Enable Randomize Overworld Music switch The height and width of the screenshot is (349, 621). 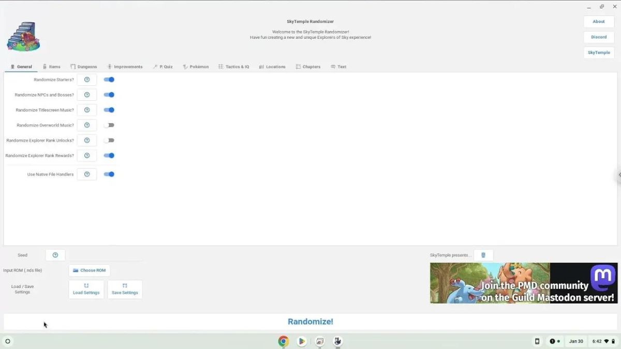[109, 125]
